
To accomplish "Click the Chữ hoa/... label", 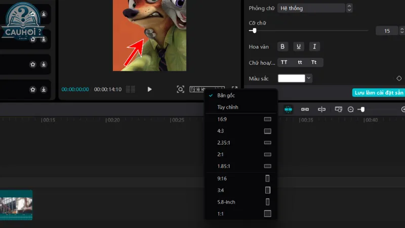I will point(262,63).
